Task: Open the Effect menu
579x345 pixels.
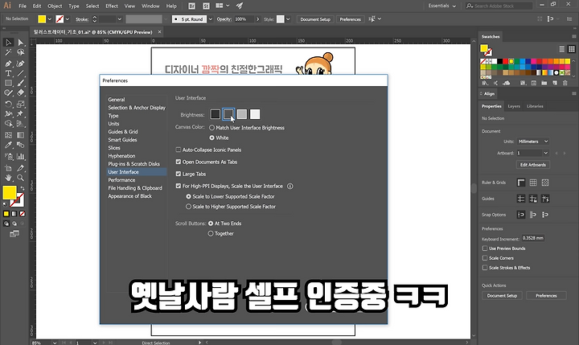Action: click(112, 6)
